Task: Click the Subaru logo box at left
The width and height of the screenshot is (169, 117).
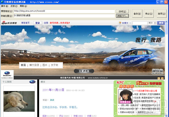Action: pos(7,75)
